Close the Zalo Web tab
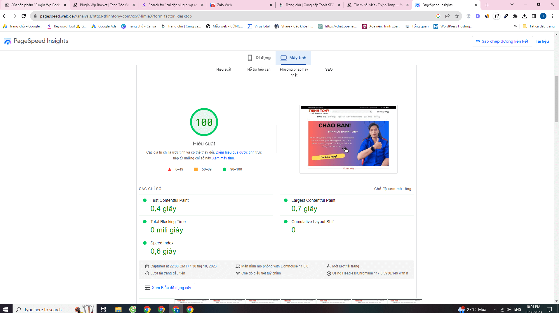Screen dimensions: 559x313 (x=271, y=5)
